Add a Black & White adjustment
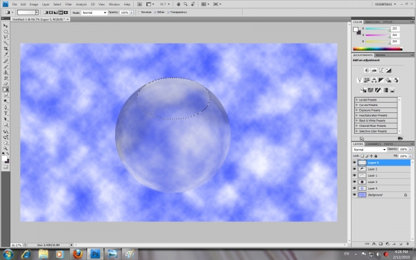The width and height of the screenshot is (416, 260). (x=381, y=80)
